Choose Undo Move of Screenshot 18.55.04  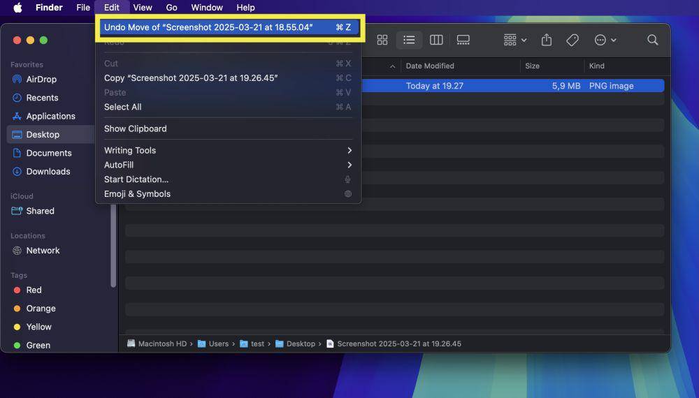(229, 27)
